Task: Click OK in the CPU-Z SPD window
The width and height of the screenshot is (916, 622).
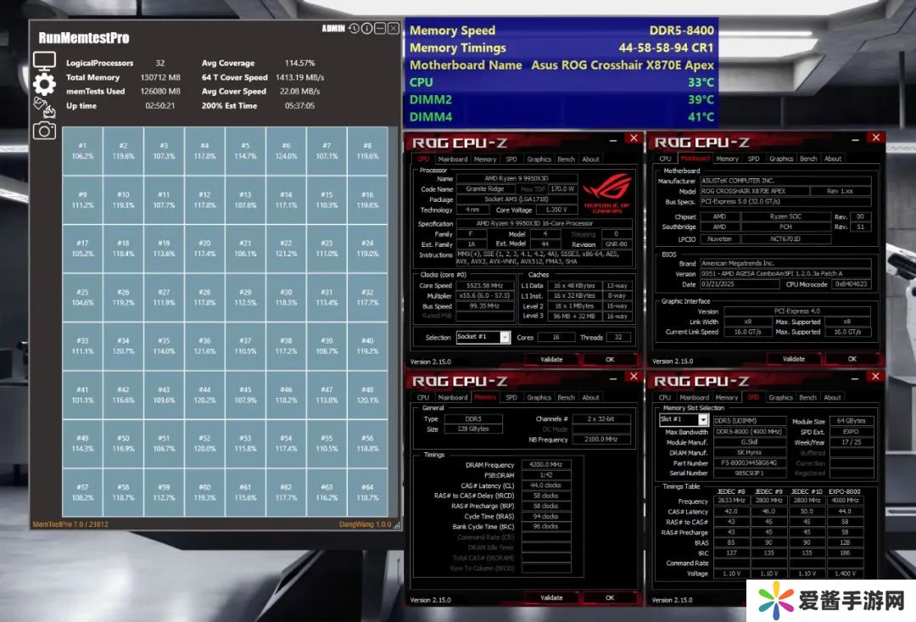Action: point(852,597)
